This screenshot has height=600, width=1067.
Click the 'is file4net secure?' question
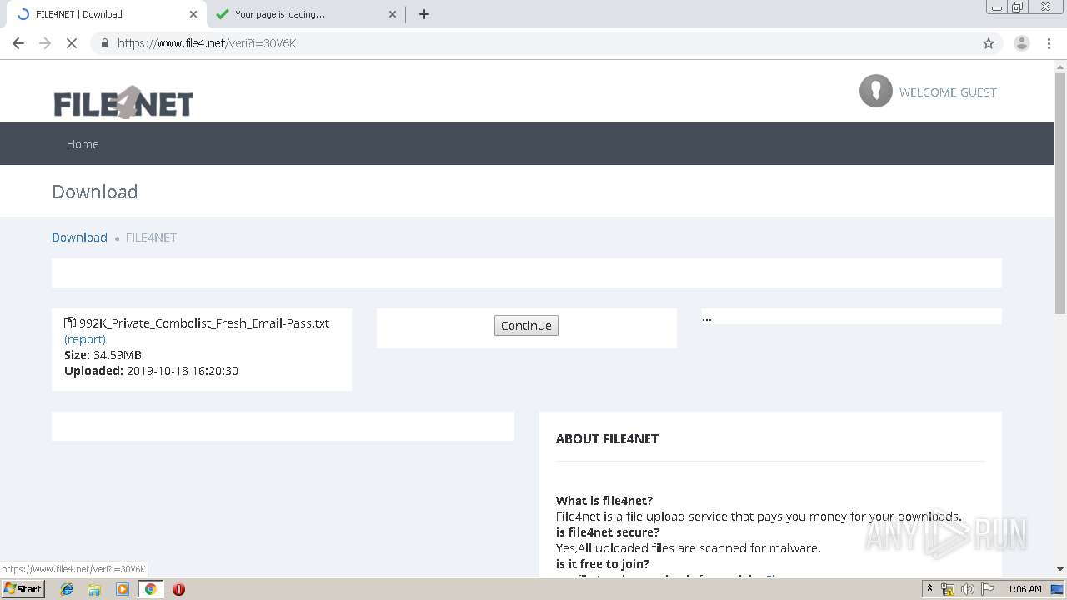pyautogui.click(x=608, y=532)
